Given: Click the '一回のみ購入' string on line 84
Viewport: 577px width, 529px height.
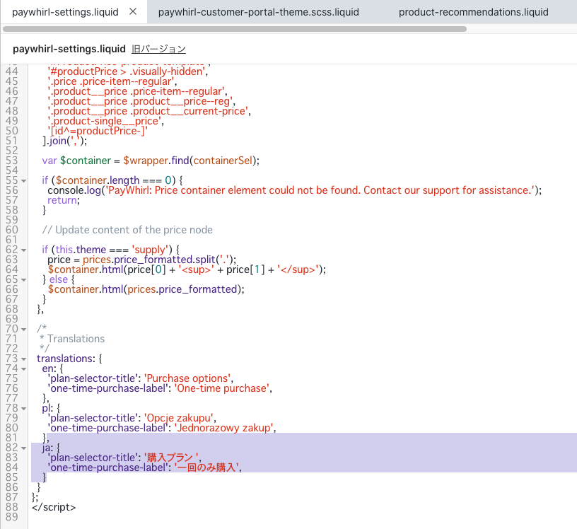Looking at the screenshot, I should click(206, 467).
